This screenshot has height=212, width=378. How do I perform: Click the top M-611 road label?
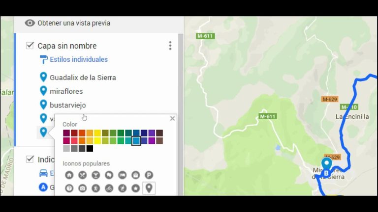click(205, 36)
